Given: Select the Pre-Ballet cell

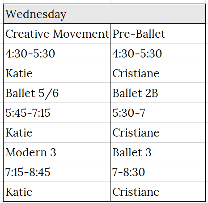Looking at the screenshot, I should (158, 34).
